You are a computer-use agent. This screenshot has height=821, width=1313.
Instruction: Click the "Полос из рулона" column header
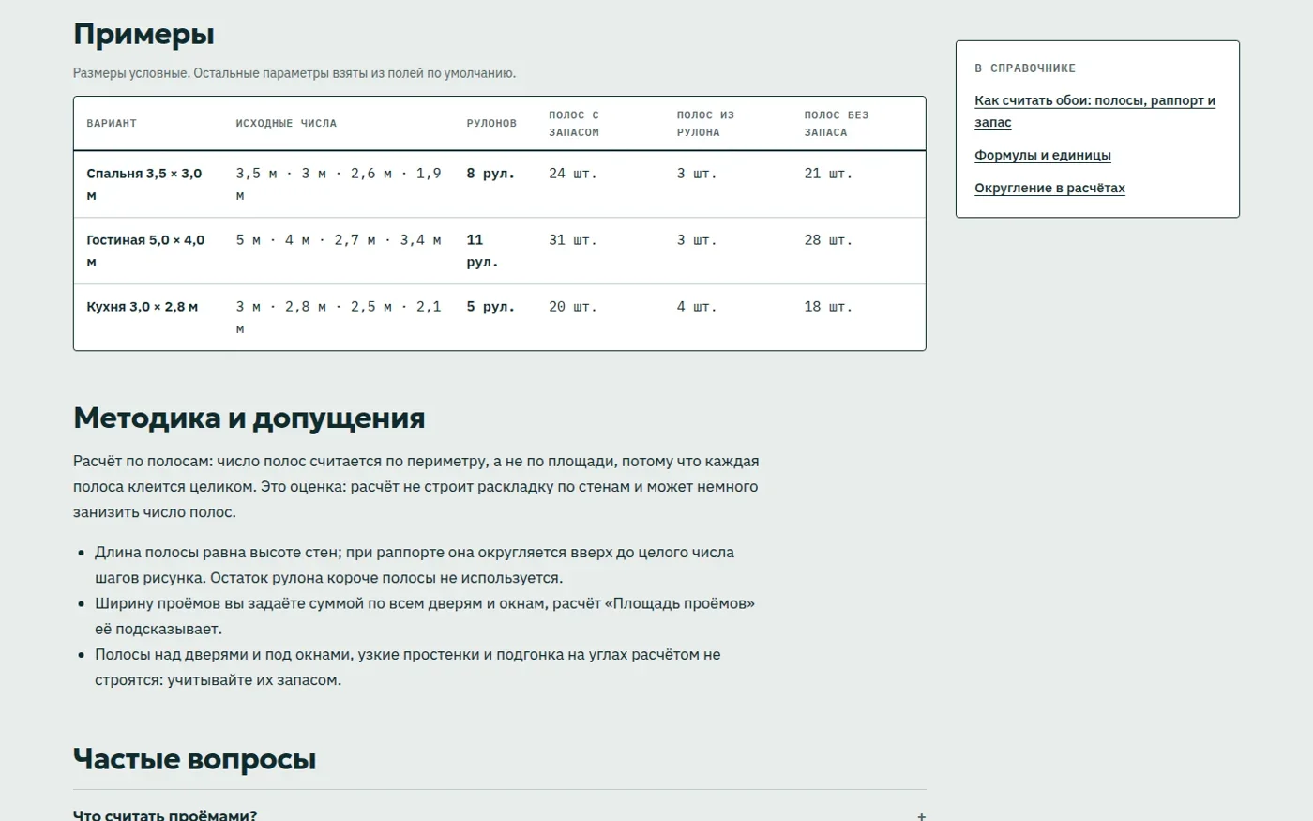tap(705, 124)
